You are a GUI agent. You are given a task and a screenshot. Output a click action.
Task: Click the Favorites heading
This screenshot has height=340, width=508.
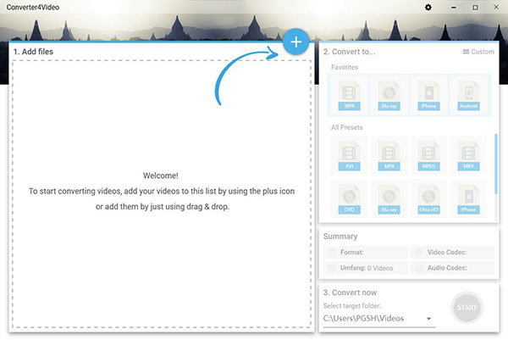(x=345, y=67)
